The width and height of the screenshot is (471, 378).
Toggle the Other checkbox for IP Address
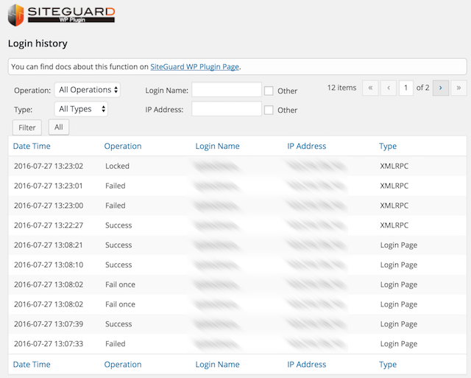click(x=269, y=110)
